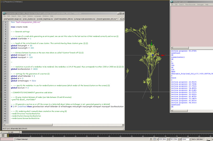Screen dimensions: 213x141
Task: Click Listener output pane scroll-left arrow
Action: (x=172, y=111)
